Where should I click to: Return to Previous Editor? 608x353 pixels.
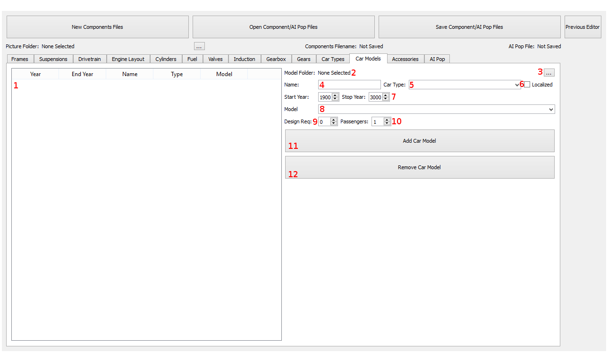583,27
